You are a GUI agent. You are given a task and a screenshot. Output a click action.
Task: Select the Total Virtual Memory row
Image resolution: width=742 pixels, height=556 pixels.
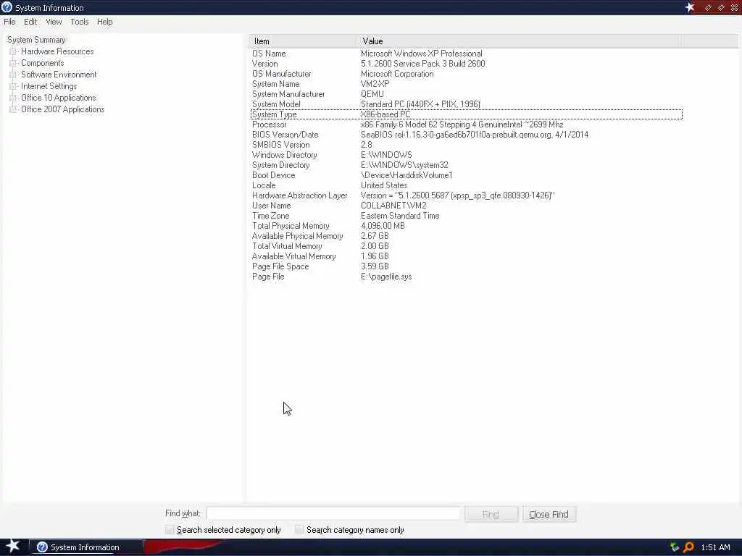(x=466, y=246)
